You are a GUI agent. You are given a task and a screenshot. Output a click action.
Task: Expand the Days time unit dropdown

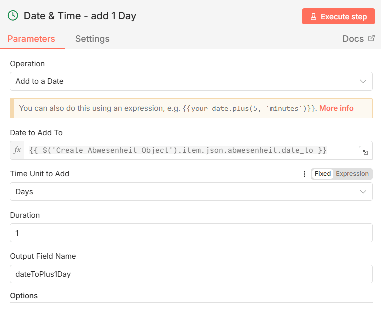(x=191, y=192)
